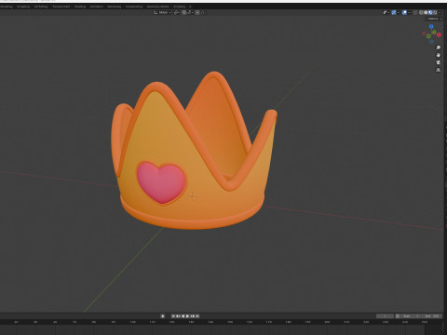Screen dimensions: 447x335
Task: Switch to the Animation workspace tab
Action: (97, 7)
